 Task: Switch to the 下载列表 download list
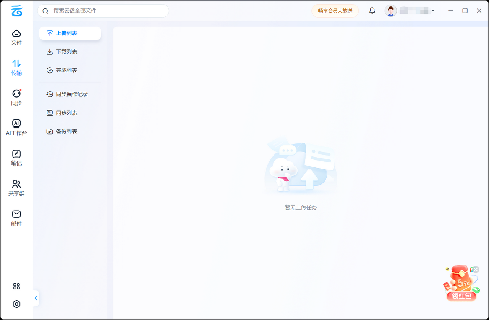[66, 52]
